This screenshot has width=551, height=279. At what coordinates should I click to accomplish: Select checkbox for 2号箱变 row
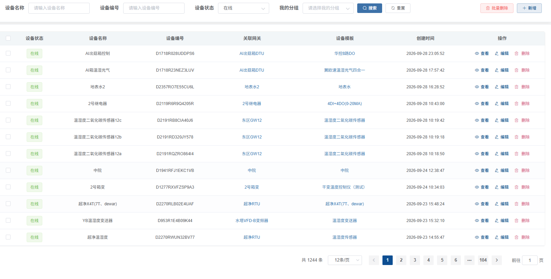pos(8,187)
